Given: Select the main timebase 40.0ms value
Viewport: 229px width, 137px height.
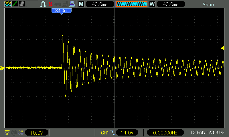Looking at the screenshot, I should click(x=100, y=4).
